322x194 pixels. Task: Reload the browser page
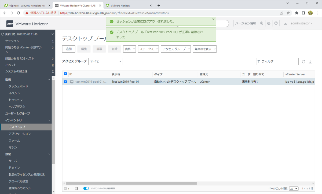tap(19, 13)
